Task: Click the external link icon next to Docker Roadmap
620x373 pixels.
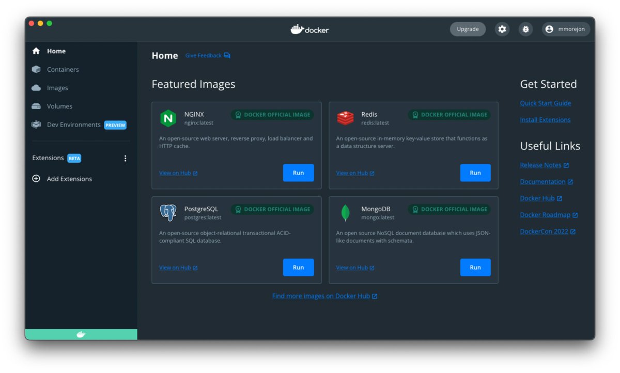Action: pos(575,215)
